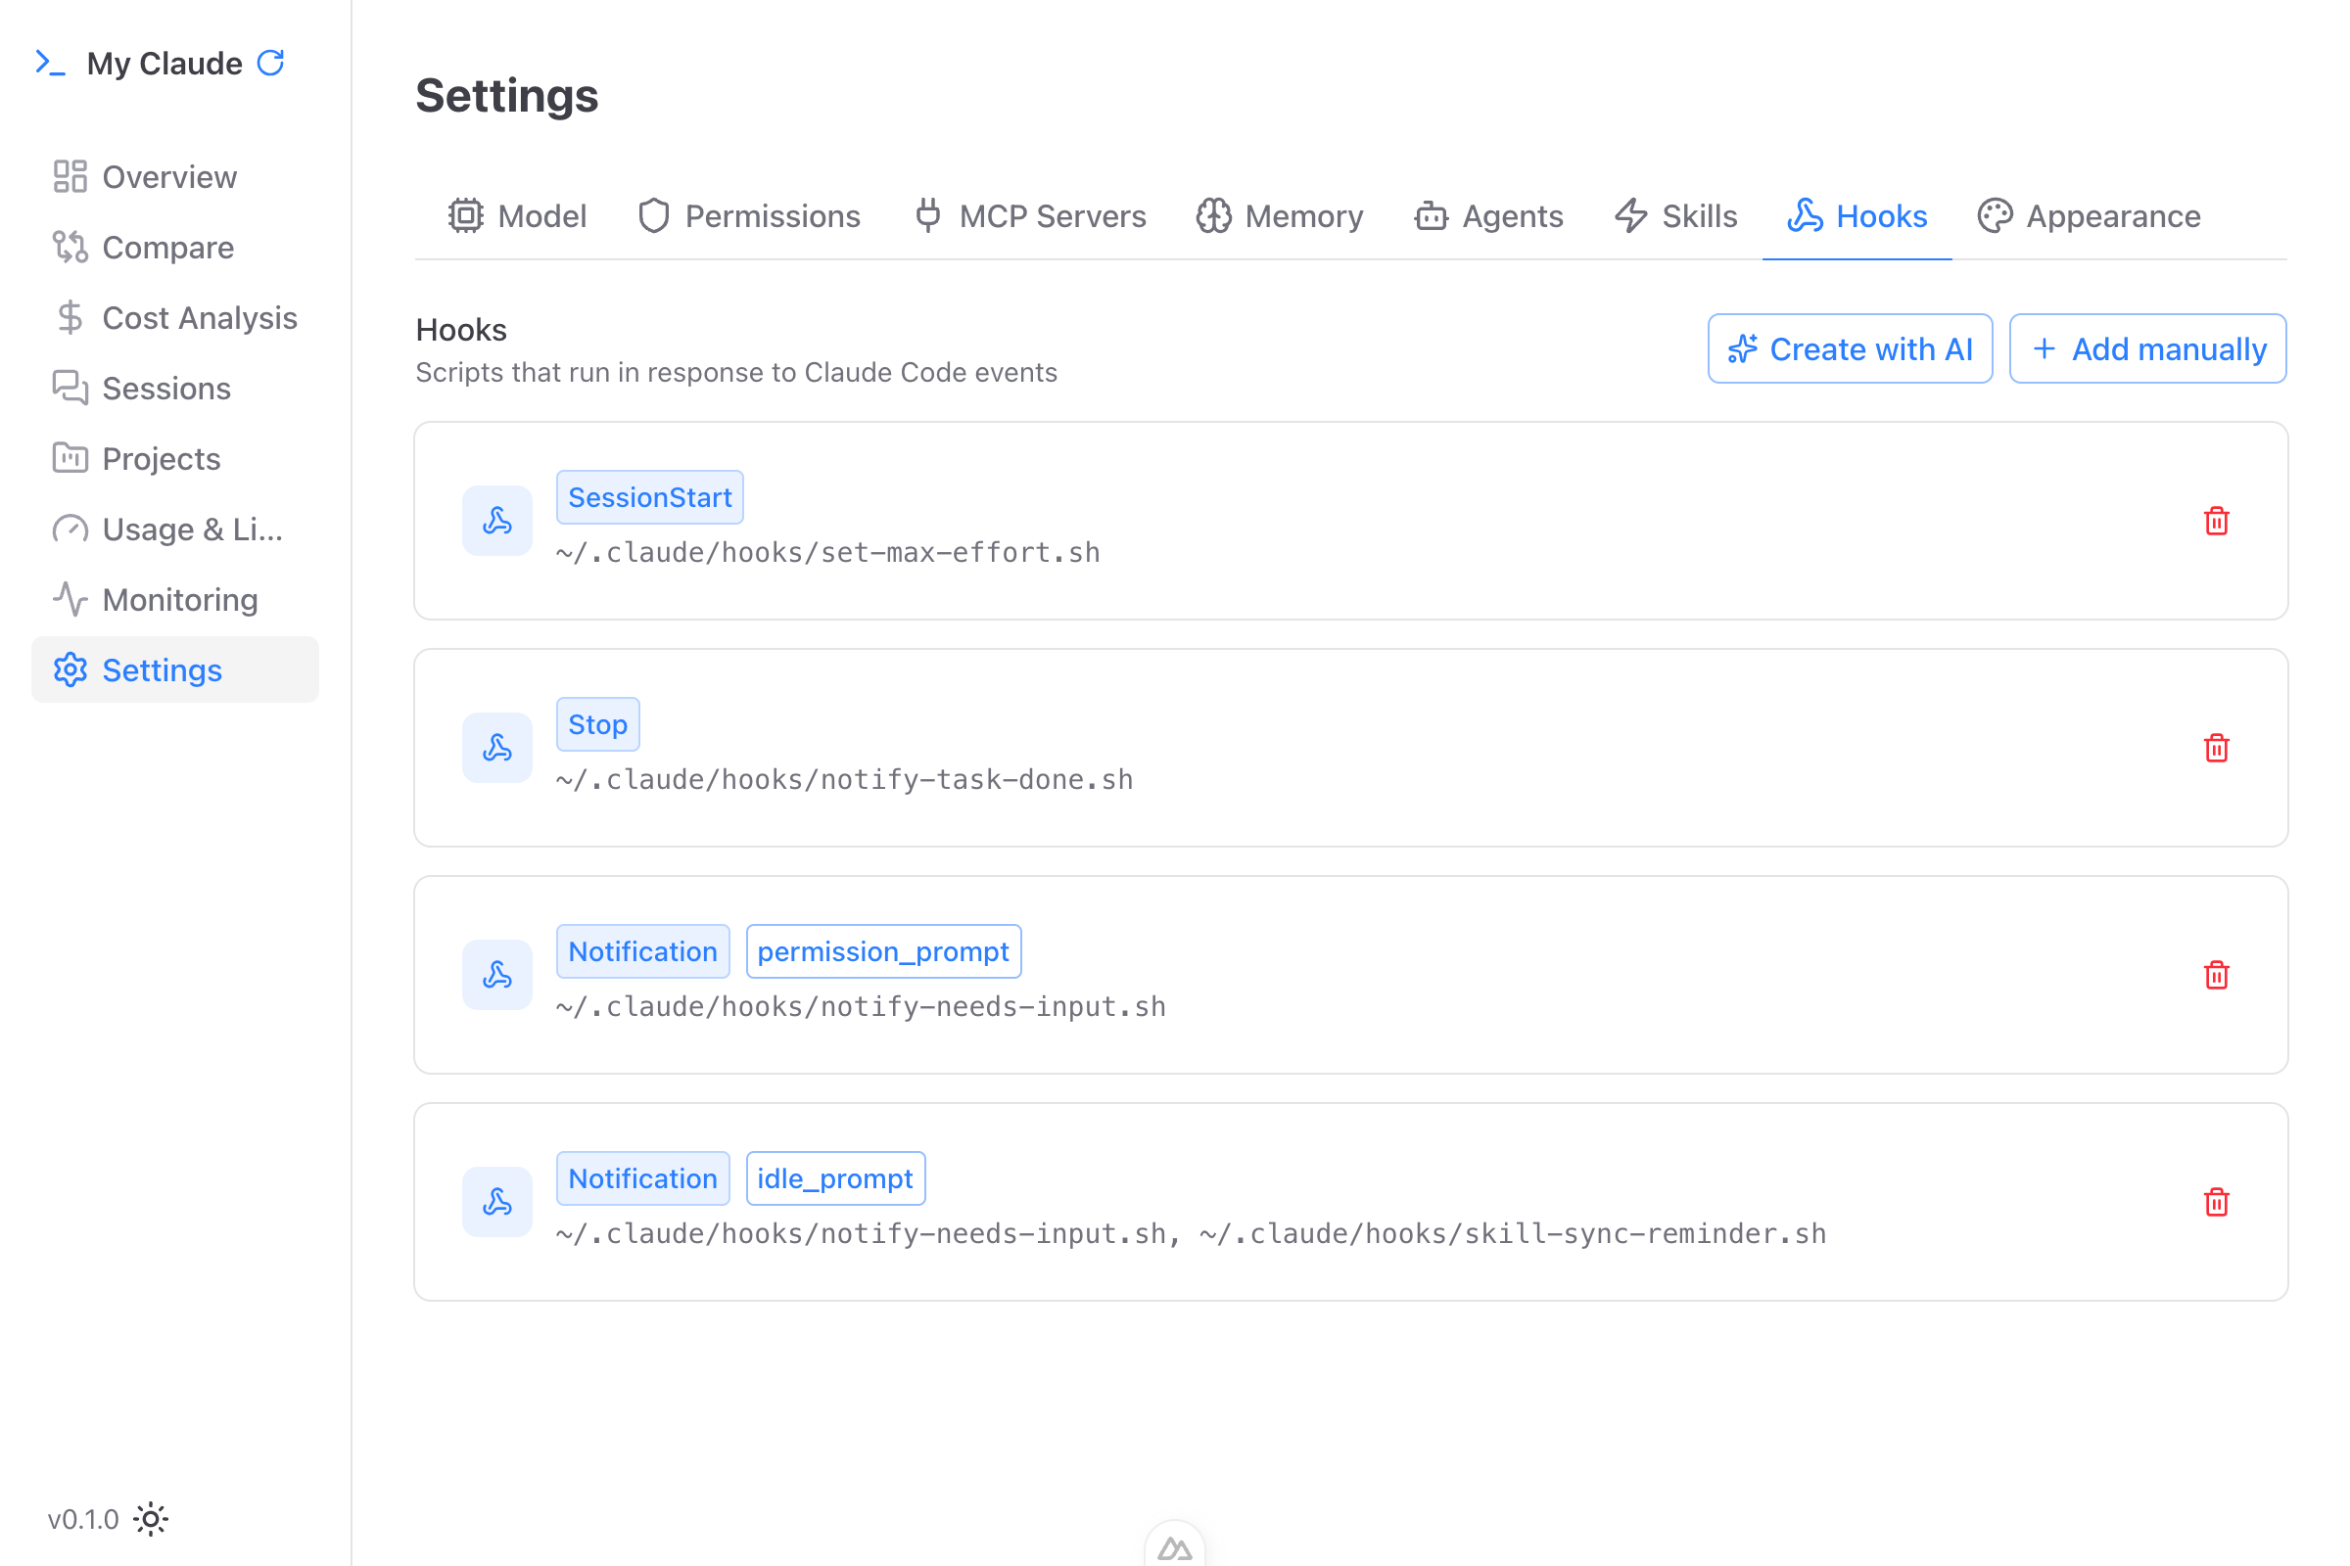Select the Hooks tab
Image resolution: width=2350 pixels, height=1566 pixels.
point(1857,215)
